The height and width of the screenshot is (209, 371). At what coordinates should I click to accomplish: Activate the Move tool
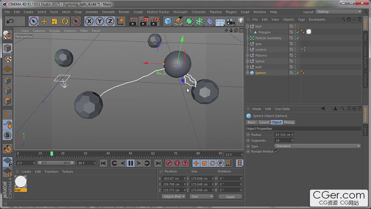pyautogui.click(x=44, y=22)
